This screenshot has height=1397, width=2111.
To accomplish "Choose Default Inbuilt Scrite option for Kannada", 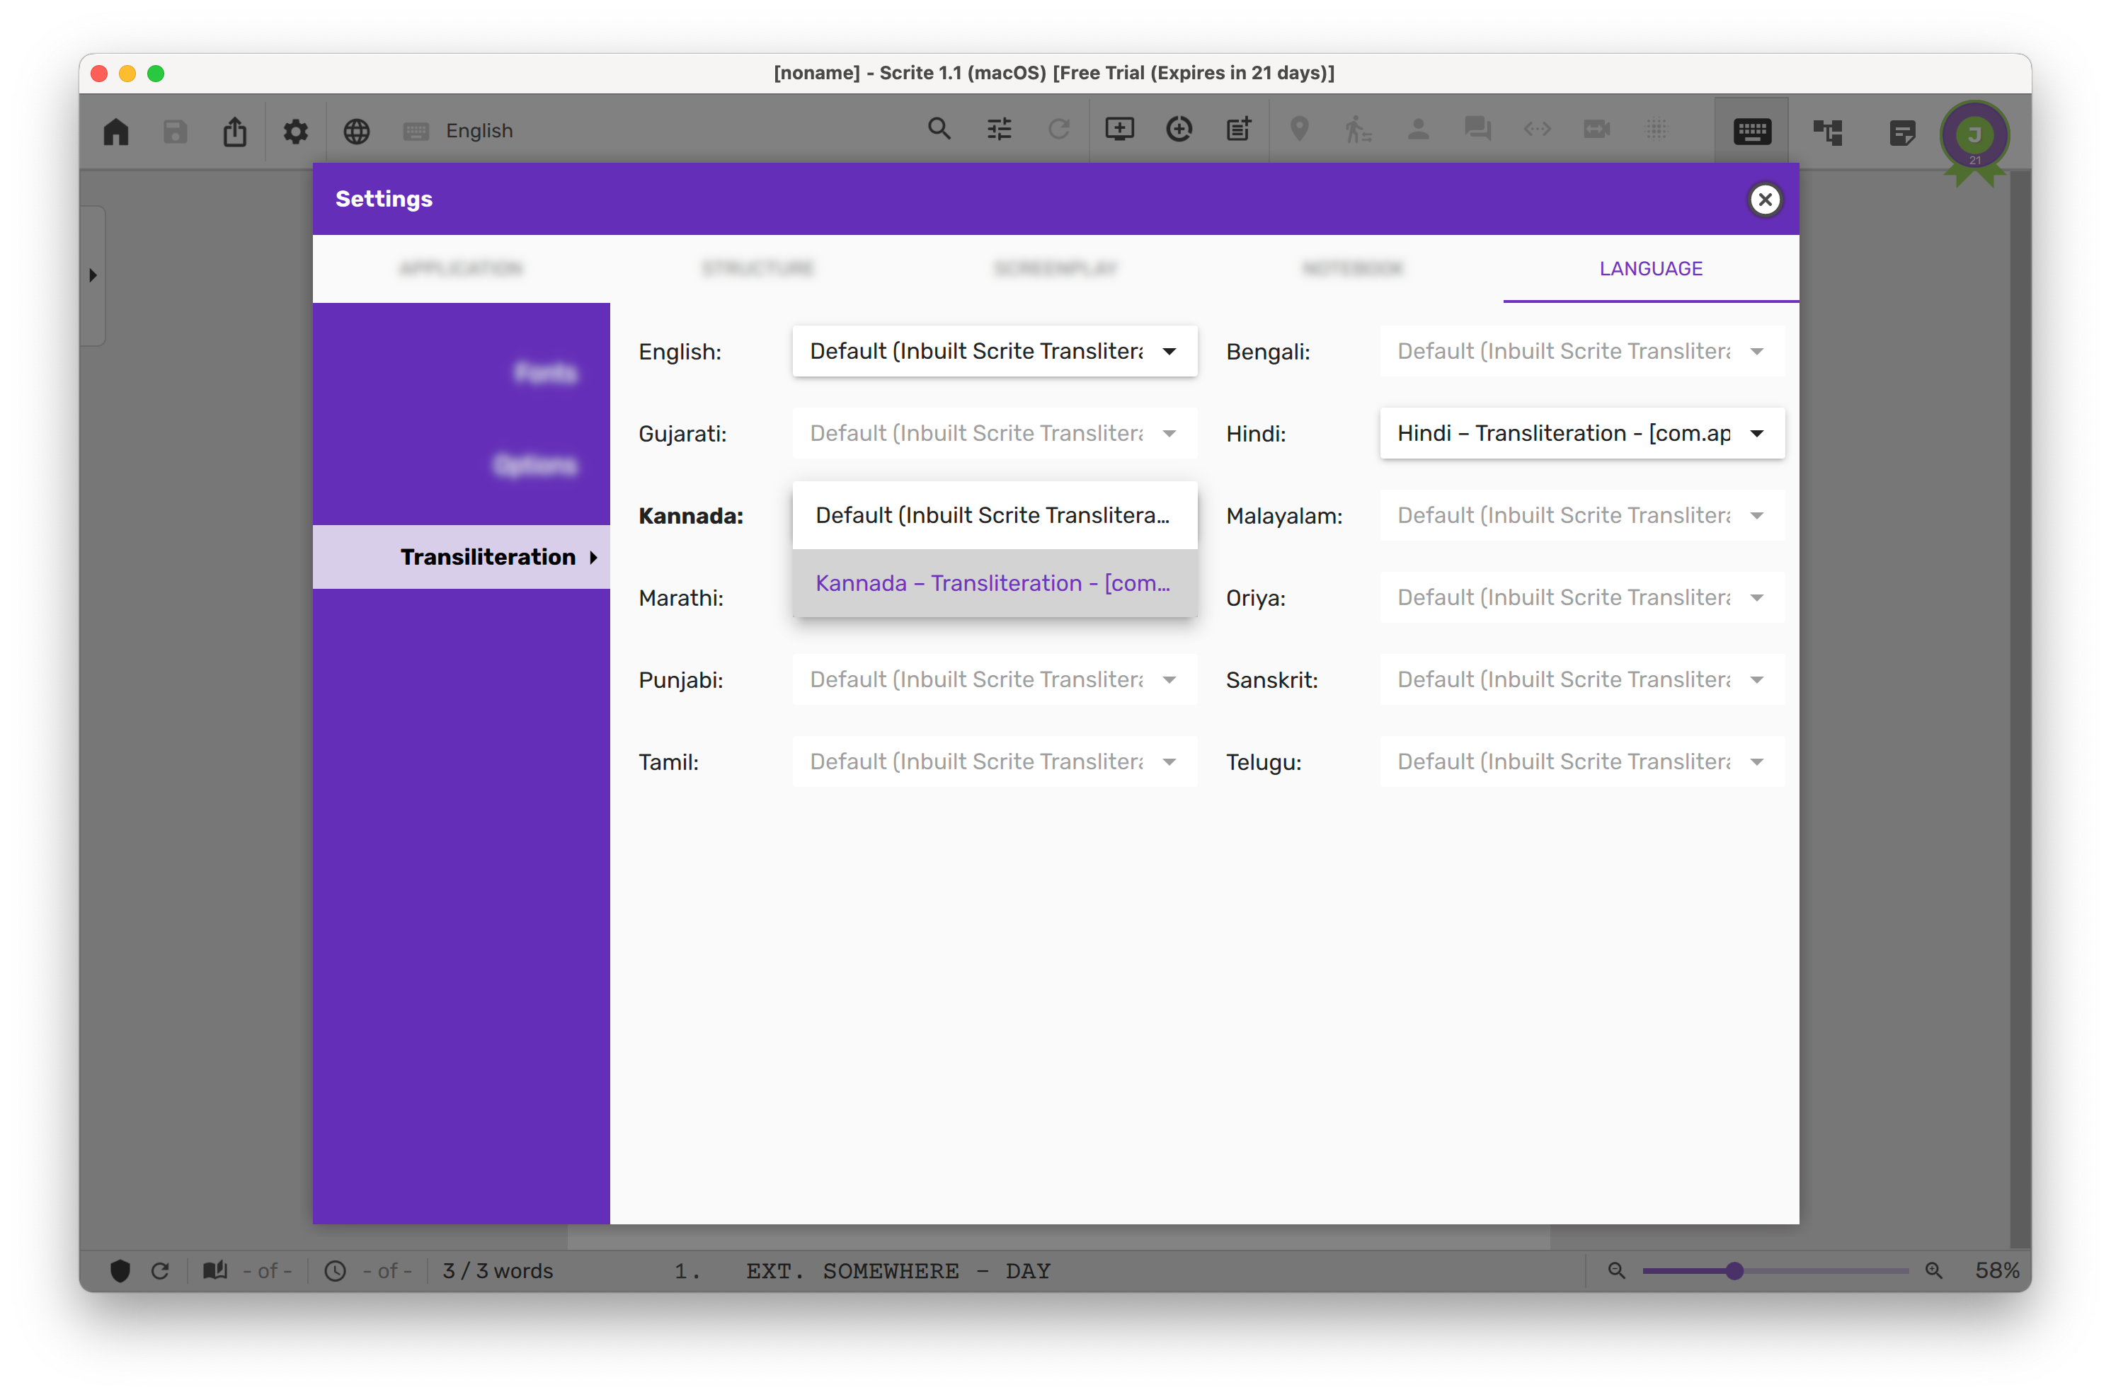I will point(995,515).
